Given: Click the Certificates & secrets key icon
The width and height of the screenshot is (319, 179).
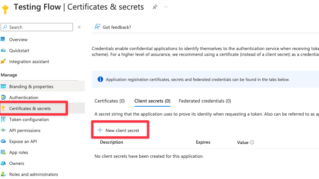Looking at the screenshot, I should 3,108.
